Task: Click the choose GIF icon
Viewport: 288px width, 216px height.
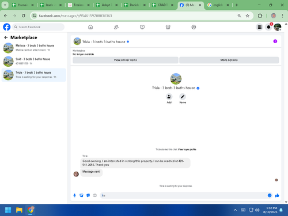Action: tap(95, 195)
